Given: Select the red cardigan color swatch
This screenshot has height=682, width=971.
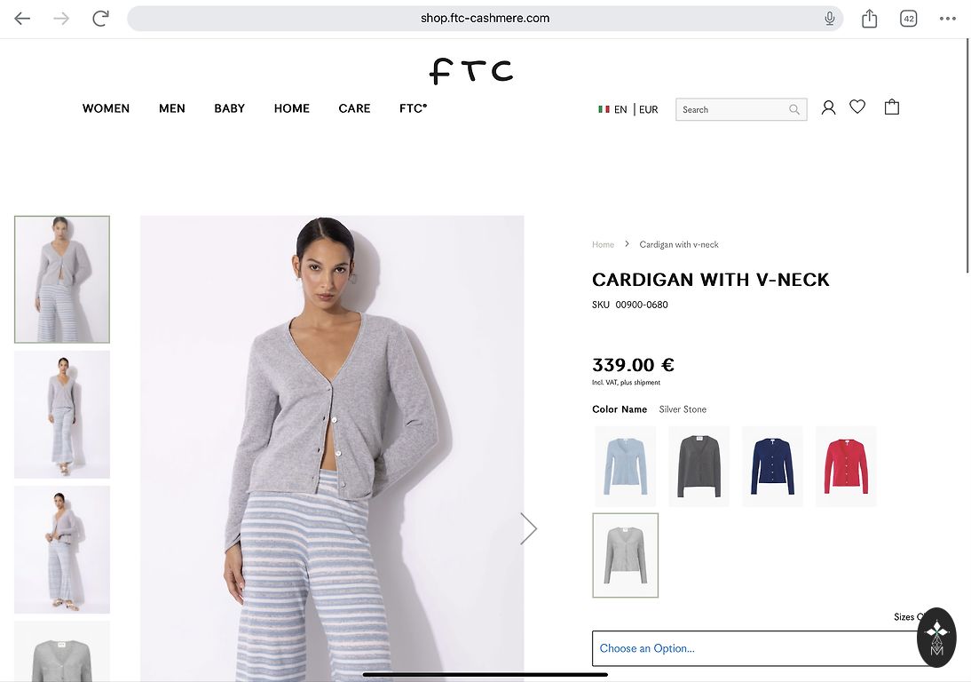Looking at the screenshot, I should pos(846,466).
